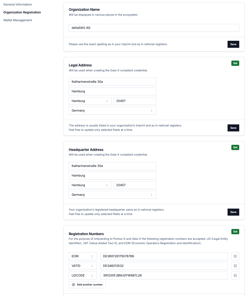Remove the VATID registration number row
250x296 pixels.
pos(235,266)
